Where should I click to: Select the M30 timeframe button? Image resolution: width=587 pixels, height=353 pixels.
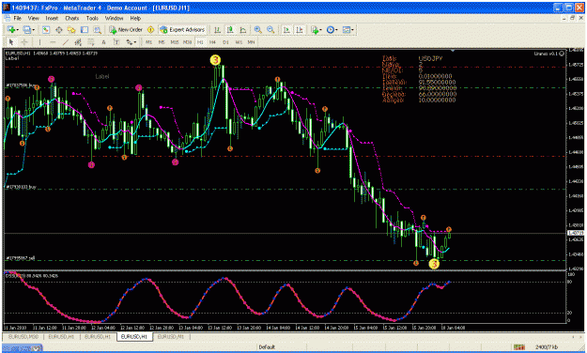(187, 42)
